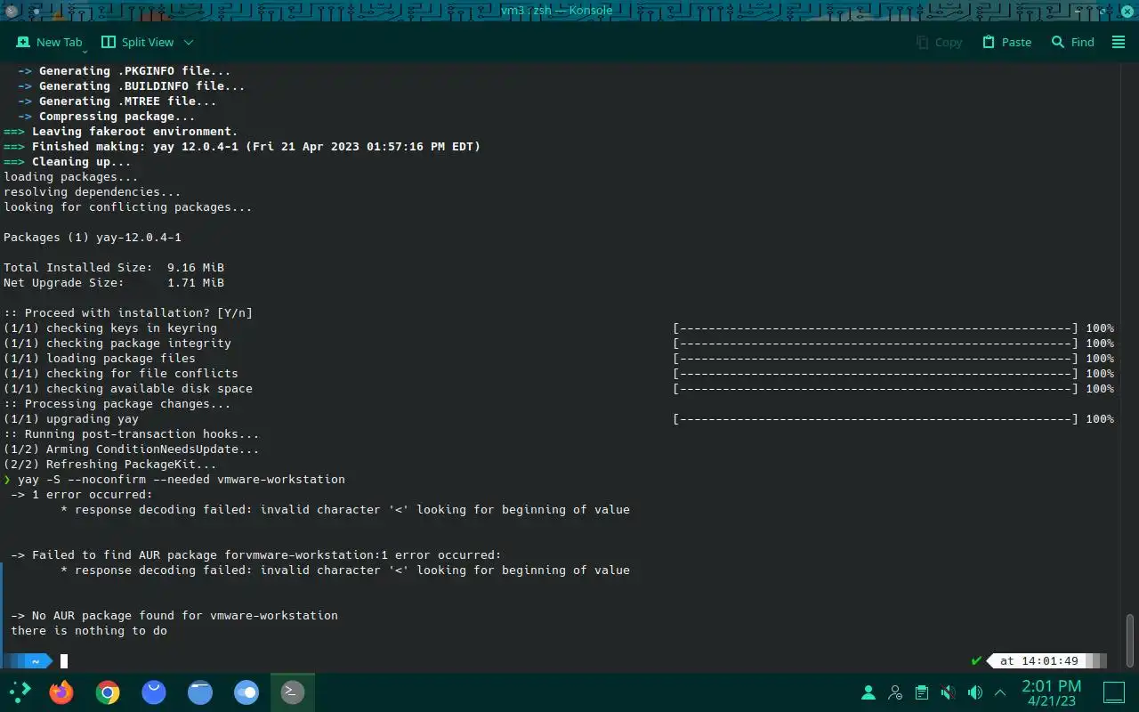Click 'Finished making: yay 12.0.4-1' line
The height and width of the screenshot is (712, 1139).
(x=242, y=147)
